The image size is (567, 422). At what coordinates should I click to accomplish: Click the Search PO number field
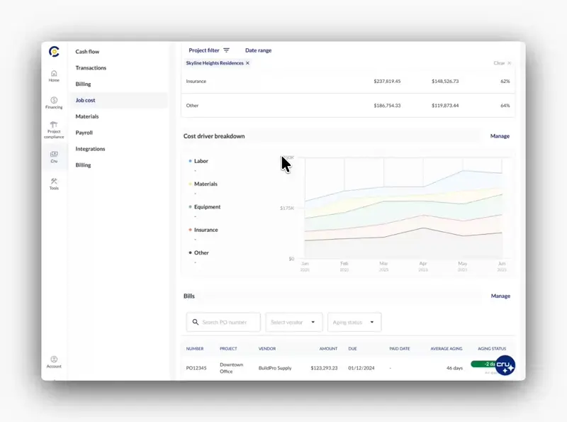pos(223,322)
